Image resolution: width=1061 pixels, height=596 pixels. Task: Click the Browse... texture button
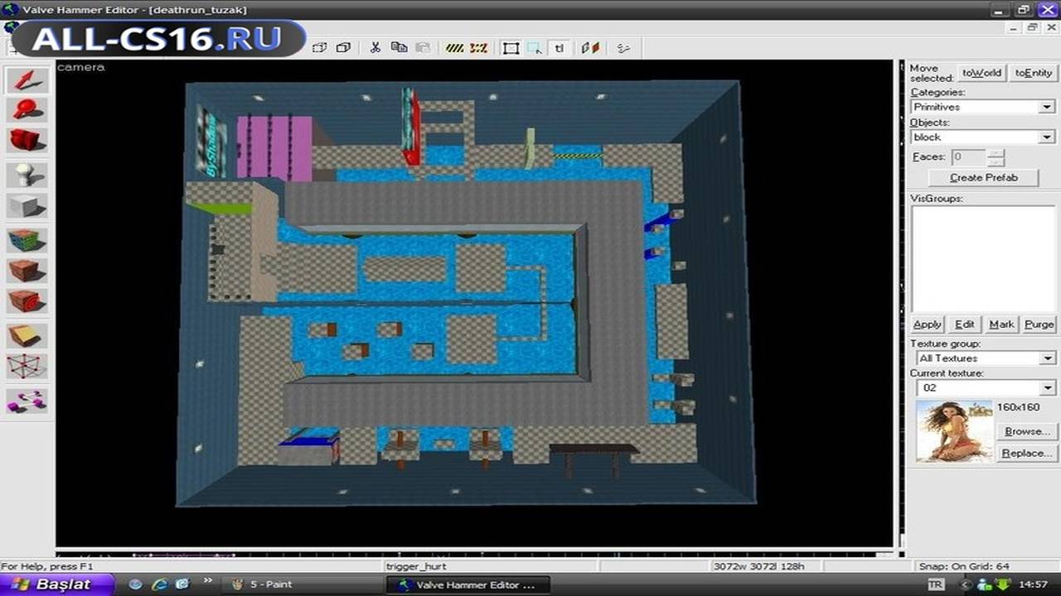1026,431
